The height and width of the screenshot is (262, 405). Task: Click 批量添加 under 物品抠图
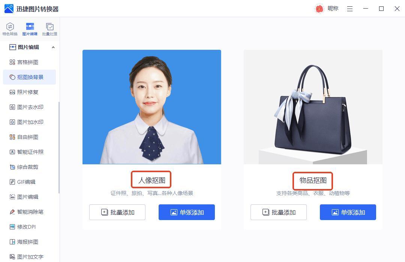point(278,212)
